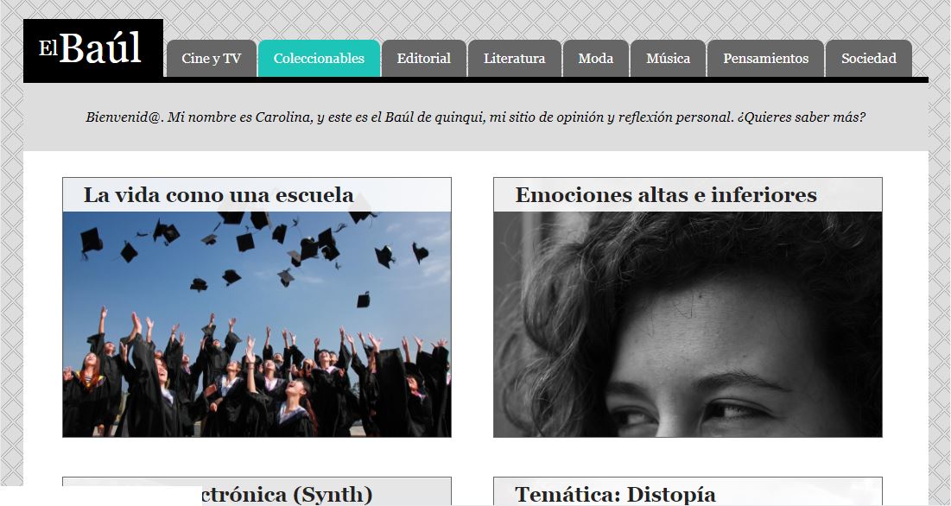Open the Pensamientos section tab
The image size is (951, 506).
765,59
